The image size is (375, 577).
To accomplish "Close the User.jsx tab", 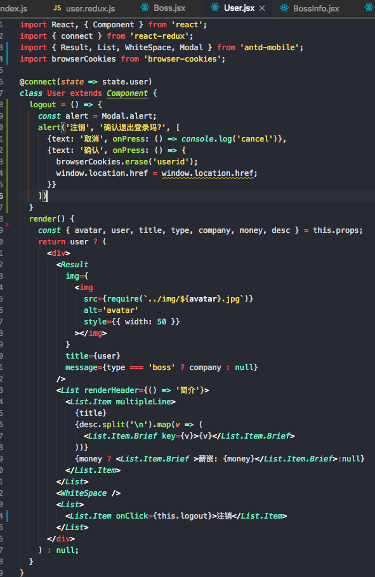I will pos(262,8).
